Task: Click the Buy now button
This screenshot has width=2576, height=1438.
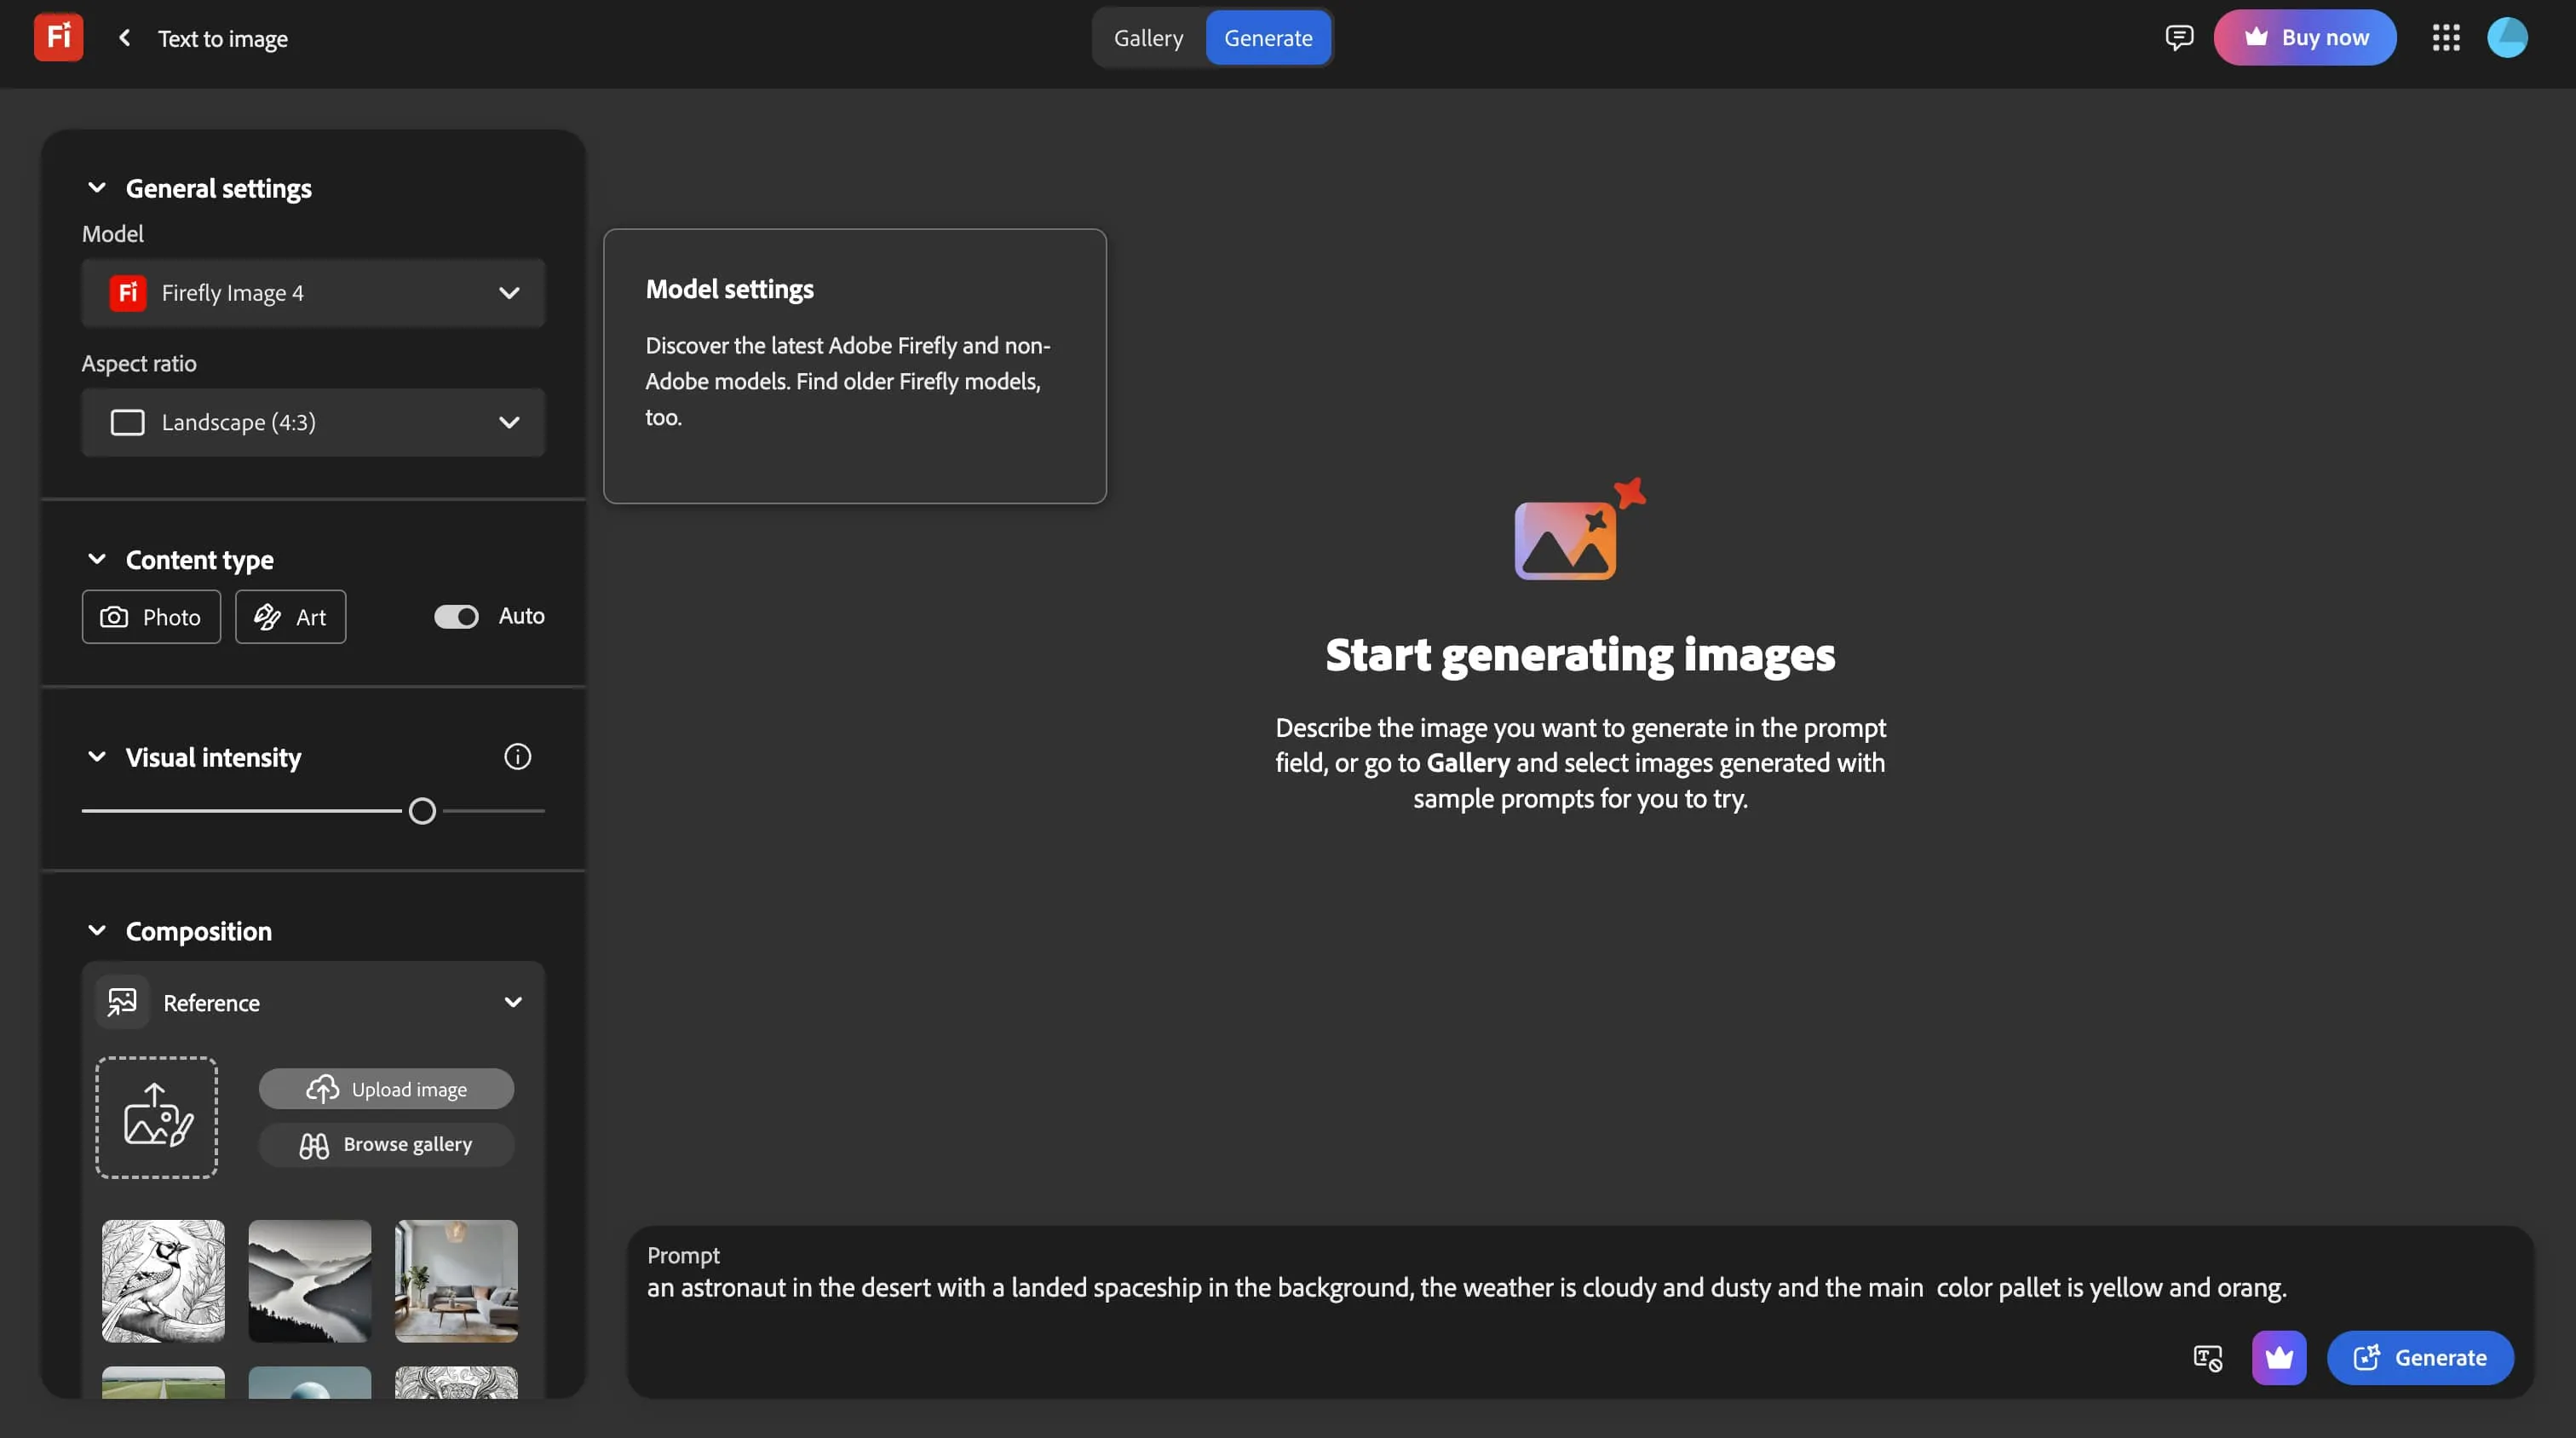Action: click(x=2304, y=38)
